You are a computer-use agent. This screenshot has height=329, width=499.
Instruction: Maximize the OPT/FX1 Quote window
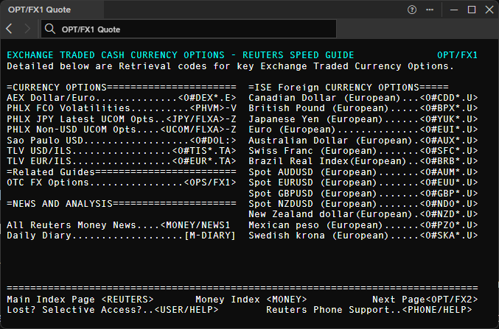[x=472, y=10]
